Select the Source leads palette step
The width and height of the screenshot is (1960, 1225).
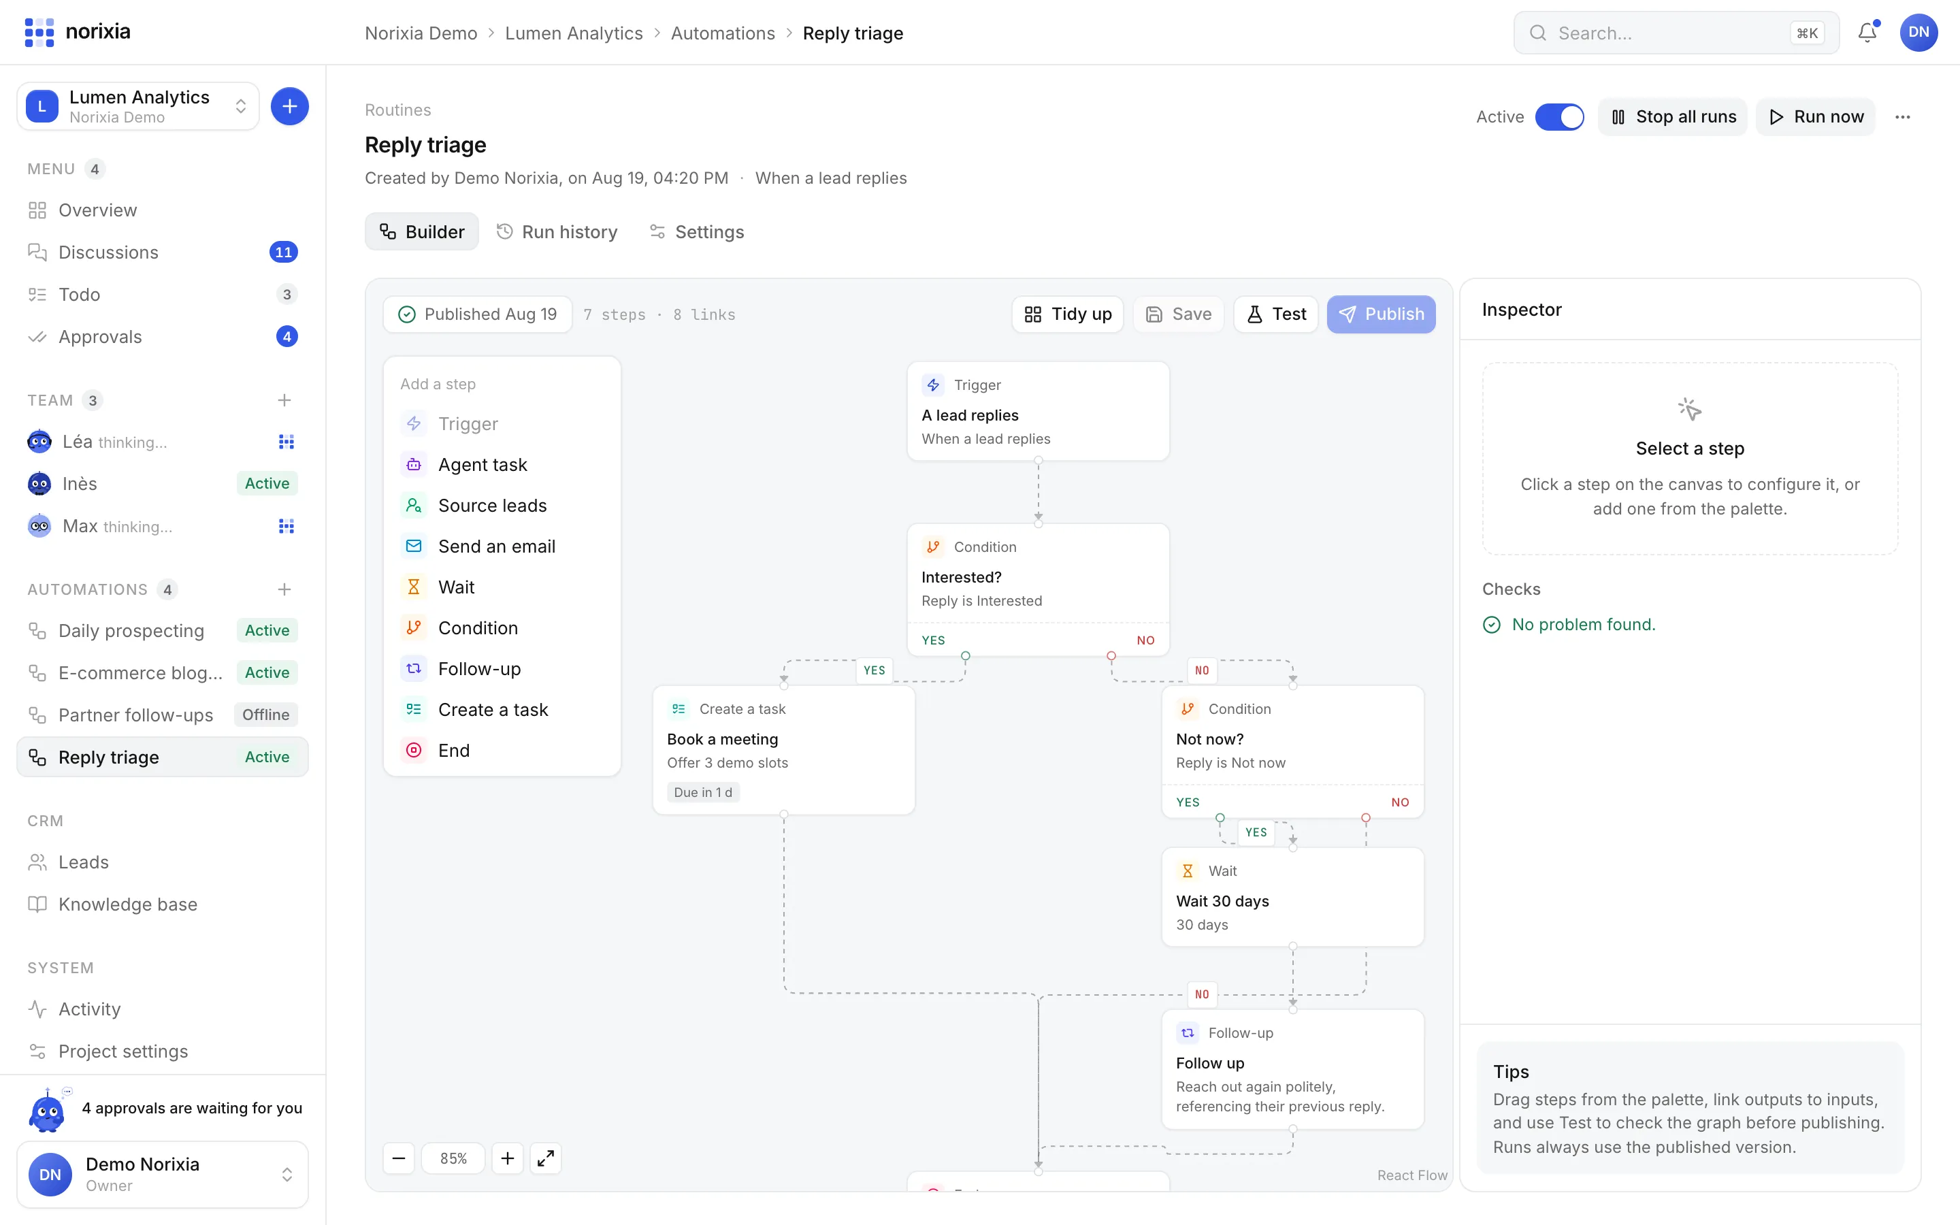502,505
